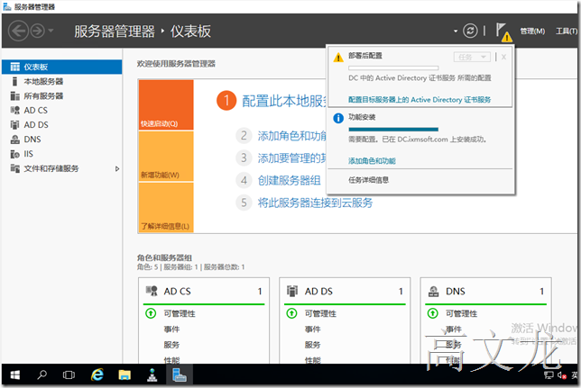Click green status icon in AD DS tile
581x388 pixels.
coord(292,313)
